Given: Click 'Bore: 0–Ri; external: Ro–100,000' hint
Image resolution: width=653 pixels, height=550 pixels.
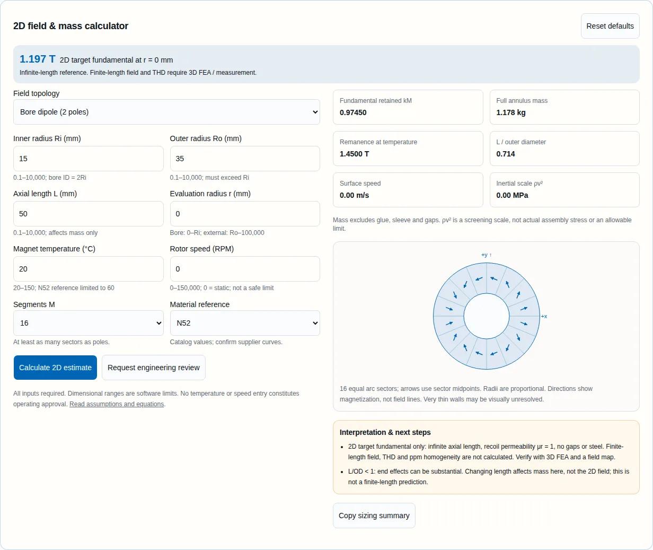Looking at the screenshot, I should point(217,233).
